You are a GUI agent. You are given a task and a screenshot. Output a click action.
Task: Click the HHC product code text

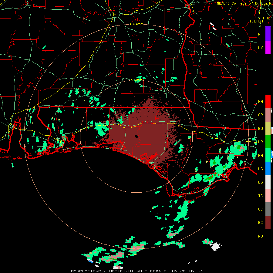pos(267,18)
